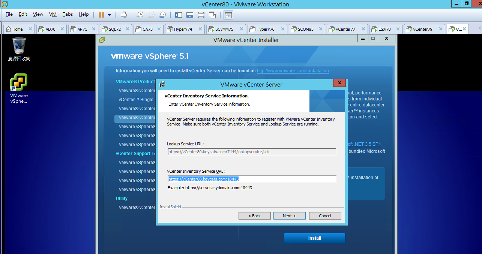
Task: Close the AP71 tab
Action: tap(95, 29)
